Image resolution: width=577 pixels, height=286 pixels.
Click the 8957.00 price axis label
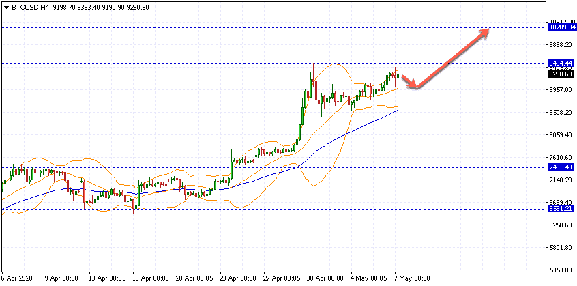click(x=561, y=90)
